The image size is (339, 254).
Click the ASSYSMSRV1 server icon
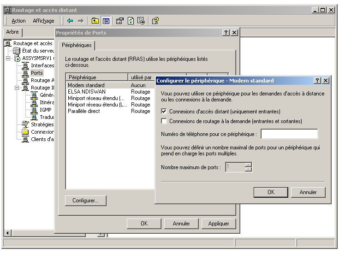point(18,58)
